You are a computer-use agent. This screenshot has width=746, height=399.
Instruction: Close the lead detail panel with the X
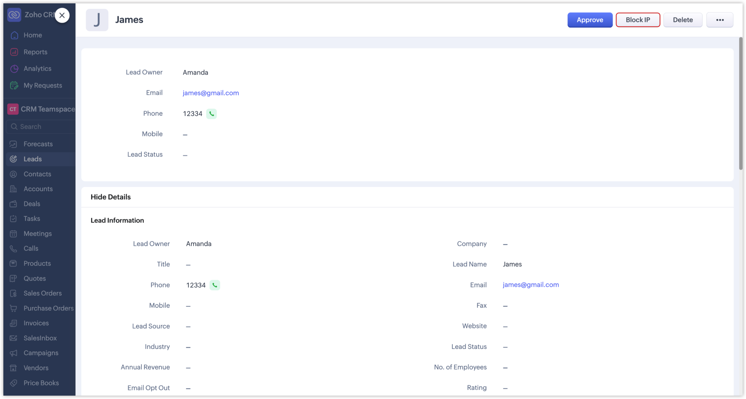62,15
